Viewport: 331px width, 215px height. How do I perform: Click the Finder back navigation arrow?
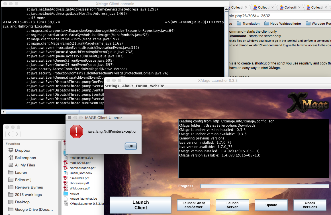pyautogui.click(x=9, y=134)
